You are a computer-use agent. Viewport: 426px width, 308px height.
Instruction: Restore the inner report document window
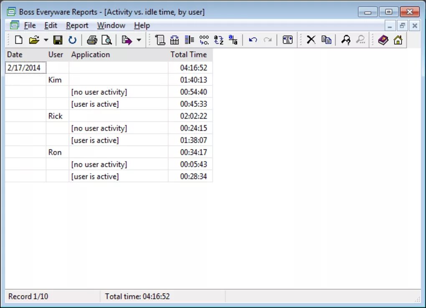pos(402,26)
